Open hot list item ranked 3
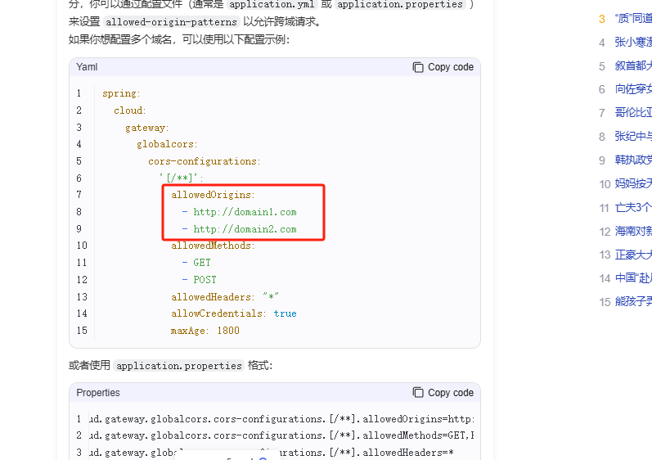 point(633,19)
